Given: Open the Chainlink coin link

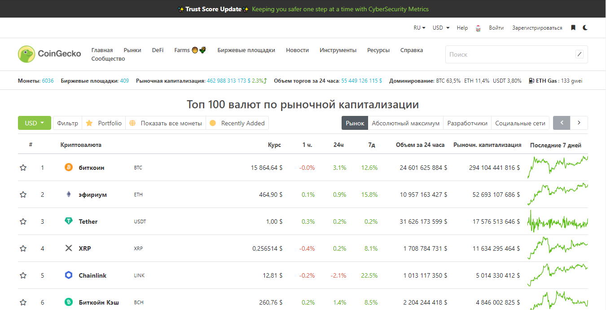Looking at the screenshot, I should tap(92, 275).
